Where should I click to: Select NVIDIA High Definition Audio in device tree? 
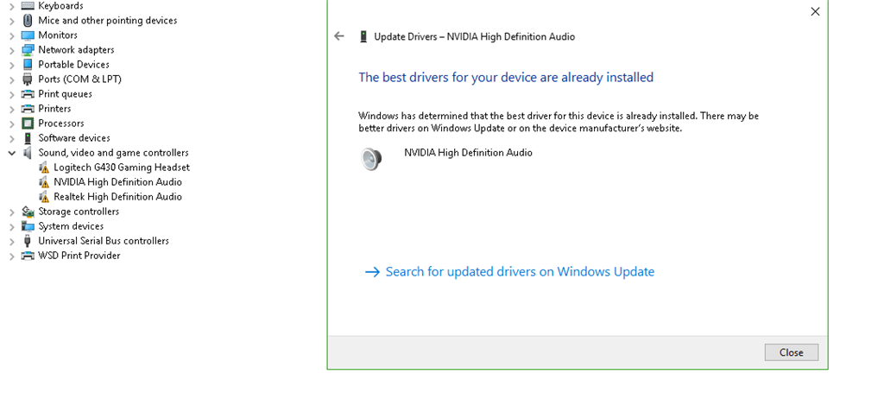click(x=117, y=182)
